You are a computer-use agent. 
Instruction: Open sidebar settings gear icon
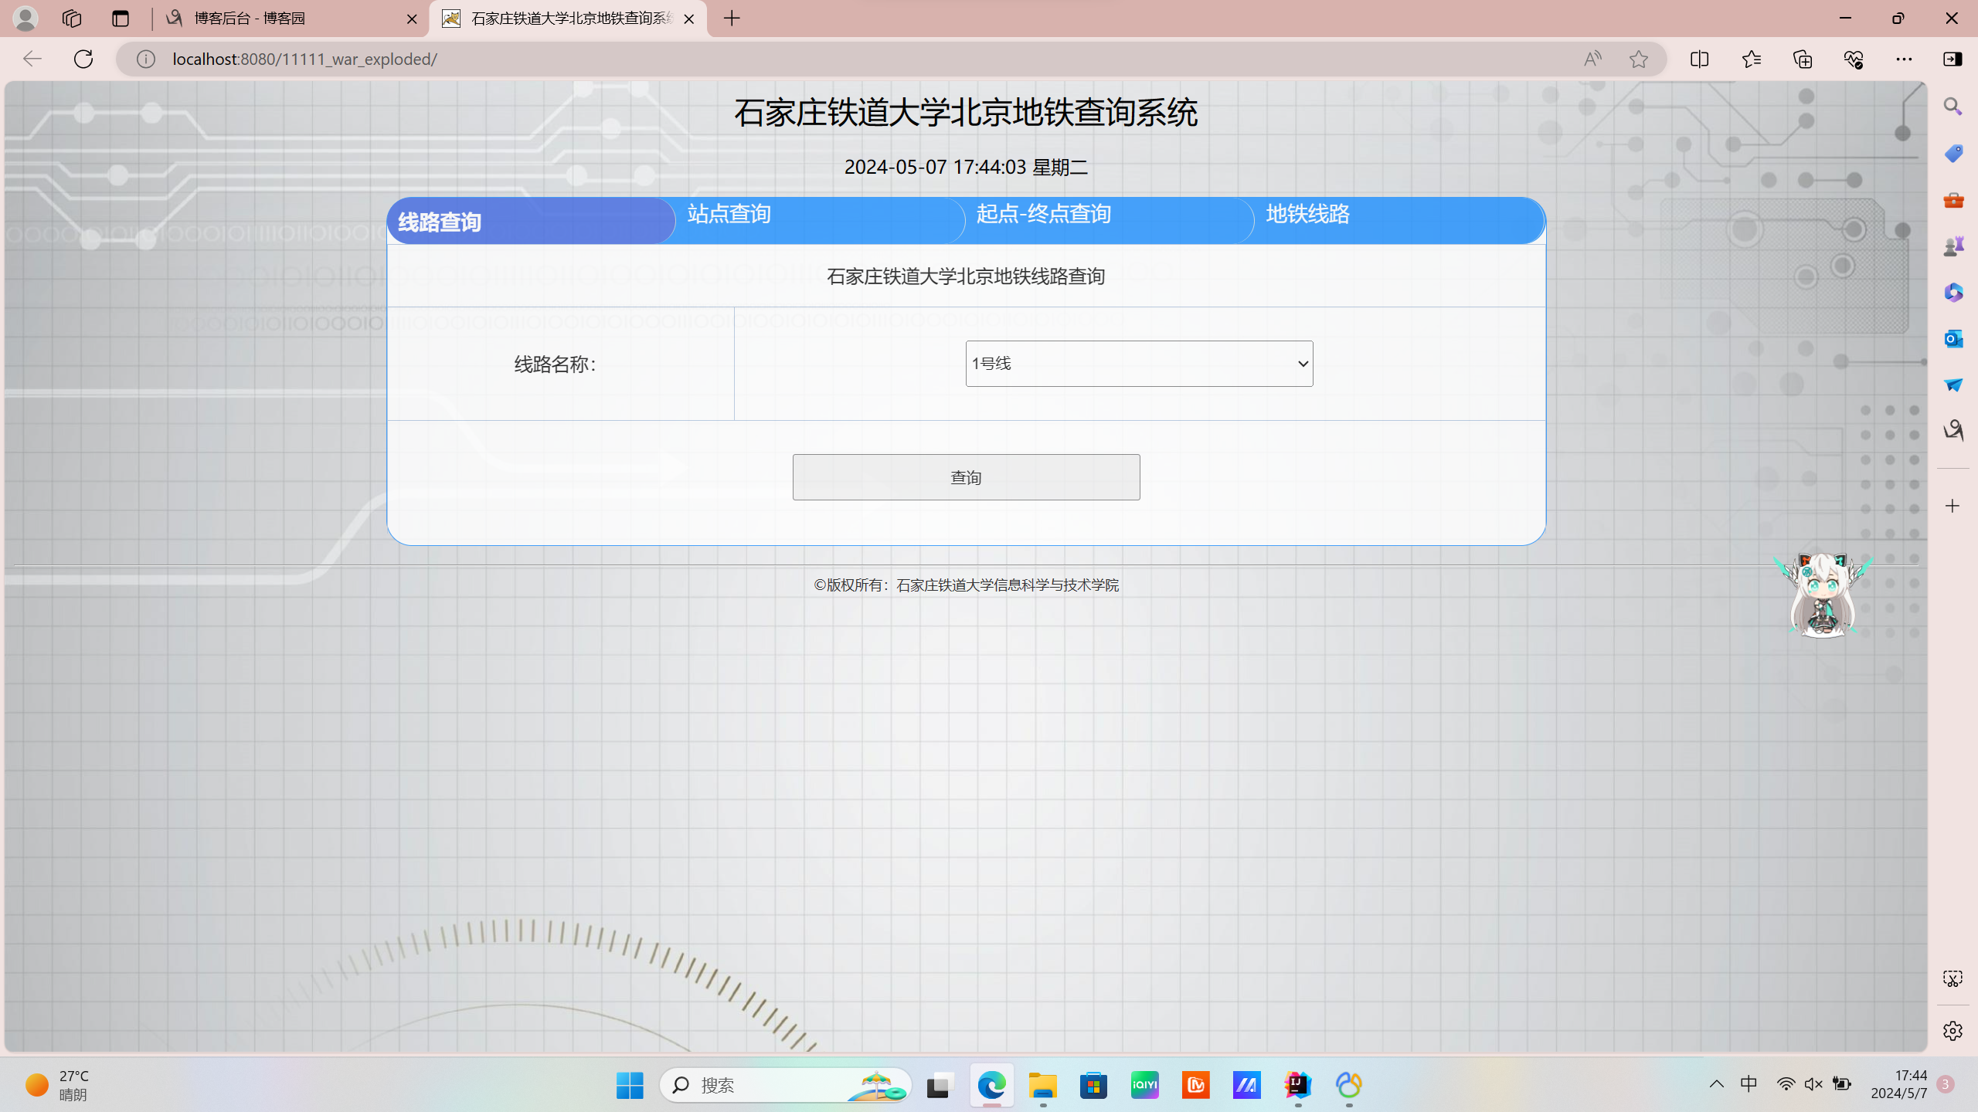(1953, 1031)
